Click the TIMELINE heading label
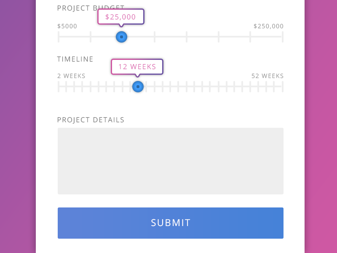Image resolution: width=337 pixels, height=253 pixels. pos(75,59)
